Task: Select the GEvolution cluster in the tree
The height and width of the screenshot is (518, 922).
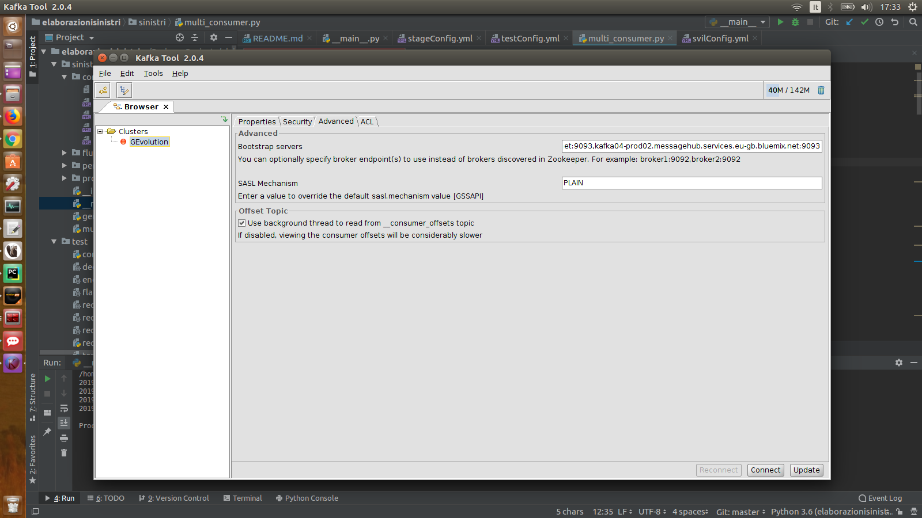Action: click(x=149, y=142)
